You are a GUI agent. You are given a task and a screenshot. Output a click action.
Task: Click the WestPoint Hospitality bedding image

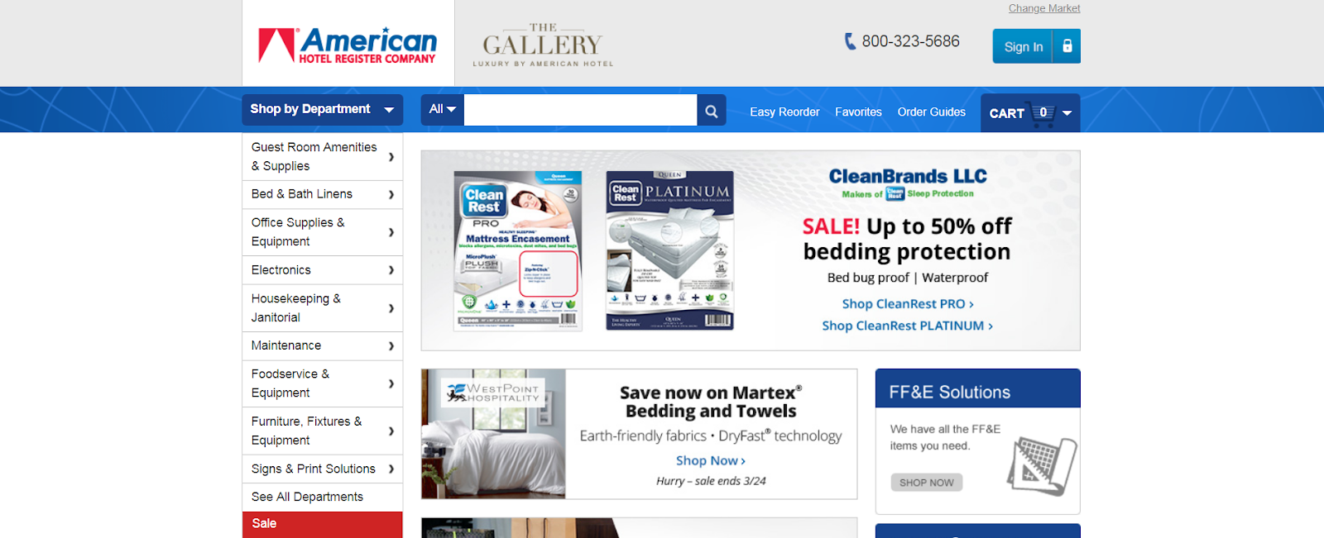point(493,434)
